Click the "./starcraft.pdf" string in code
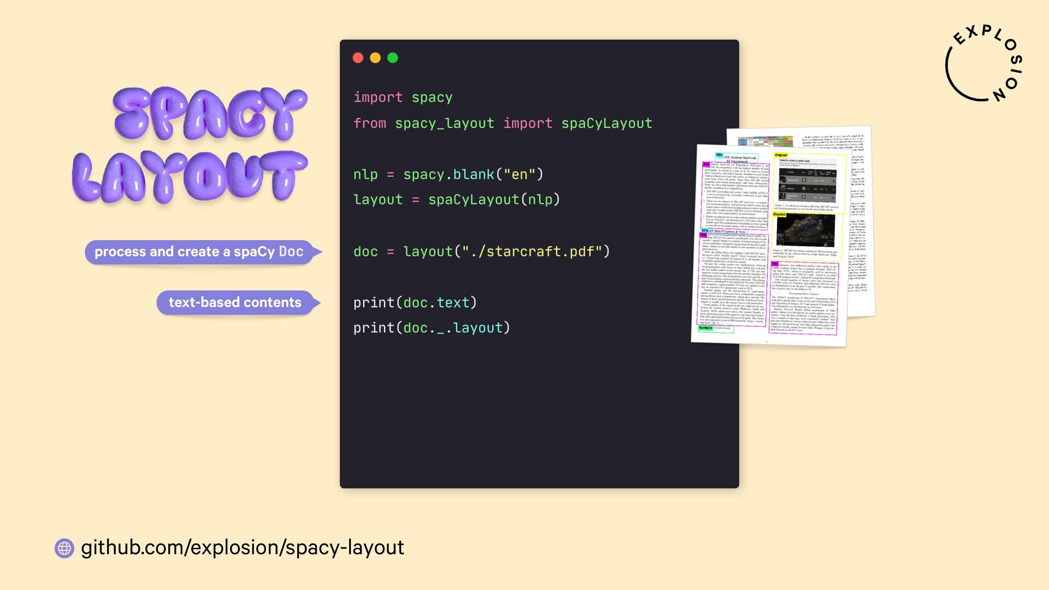The width and height of the screenshot is (1049, 590). (x=532, y=252)
